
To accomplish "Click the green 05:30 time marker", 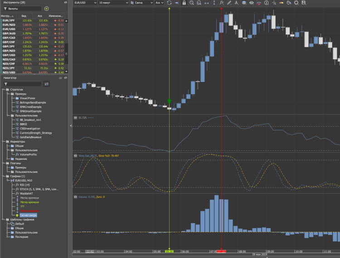I will [x=169, y=252].
